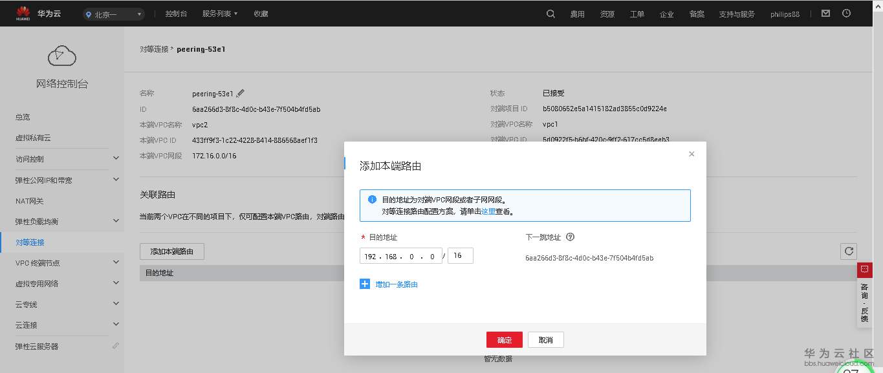Select 虚拟私有云 in sidebar

tap(33, 138)
